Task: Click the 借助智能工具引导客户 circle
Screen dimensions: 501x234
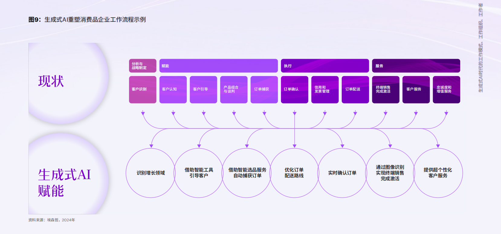Action: [199, 173]
